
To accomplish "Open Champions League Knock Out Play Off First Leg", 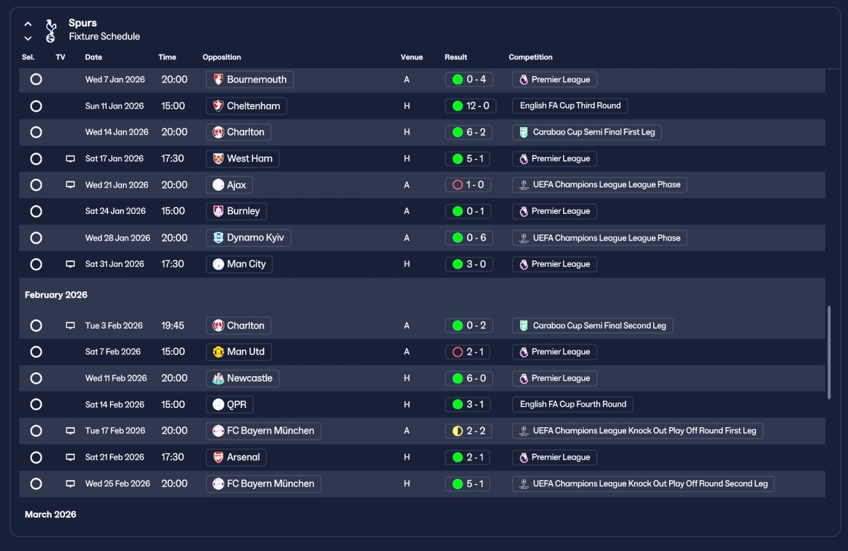I will point(638,431).
